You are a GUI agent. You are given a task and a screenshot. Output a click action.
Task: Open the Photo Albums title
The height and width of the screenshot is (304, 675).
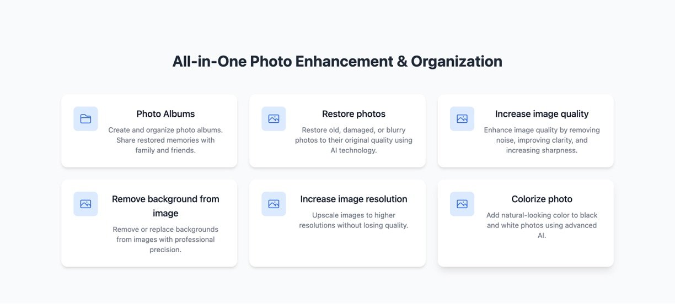(165, 114)
